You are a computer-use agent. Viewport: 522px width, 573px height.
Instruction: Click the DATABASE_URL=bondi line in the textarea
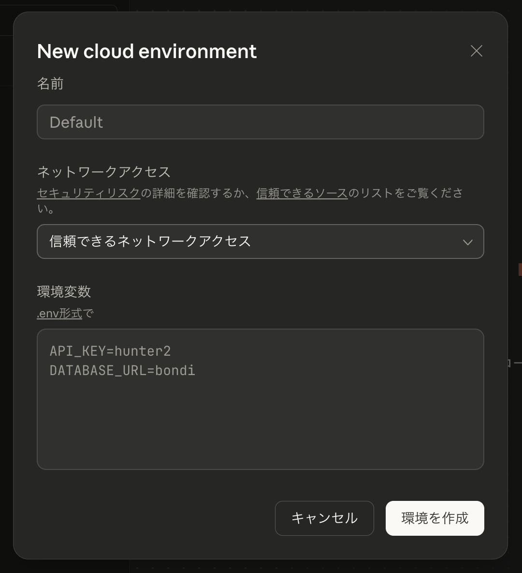pos(122,371)
